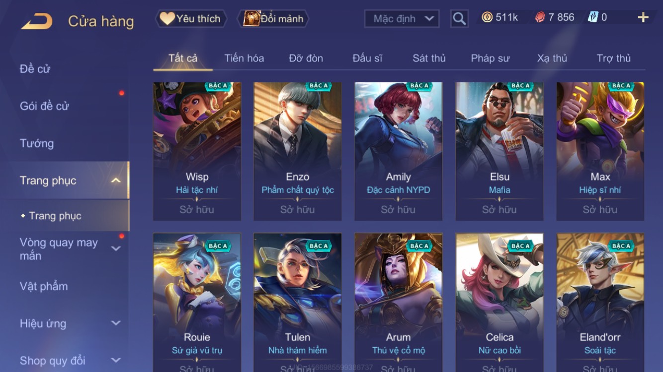Switch to the Sát thủ tab
The height and width of the screenshot is (372, 663).
coord(429,58)
